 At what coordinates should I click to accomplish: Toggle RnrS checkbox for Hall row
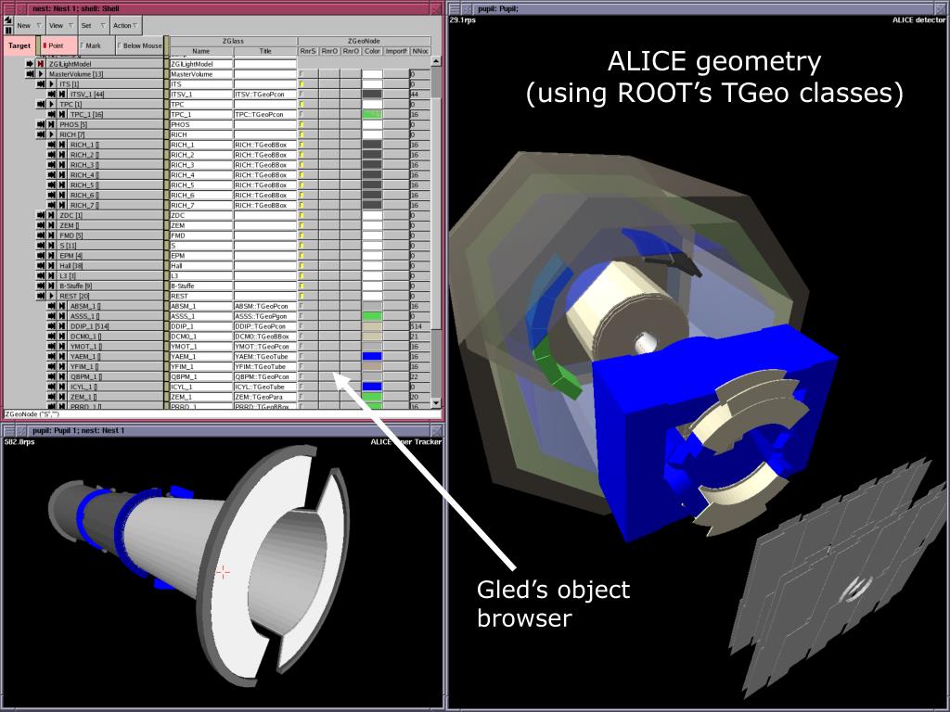point(302,266)
